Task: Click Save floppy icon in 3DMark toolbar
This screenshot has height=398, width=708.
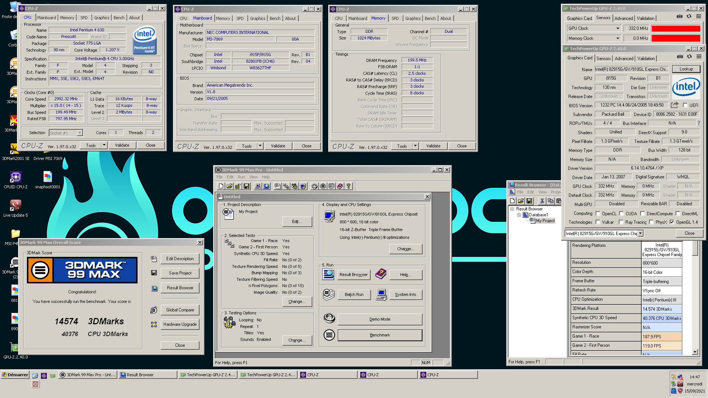Action: 247,186
